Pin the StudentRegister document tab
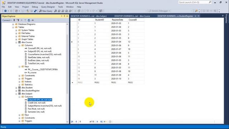Image resolution: width=229 pixels, height=129 pixels. [x=195, y=16]
